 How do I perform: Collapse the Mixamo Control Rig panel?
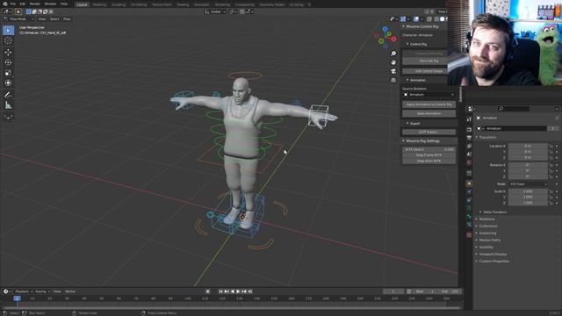click(x=404, y=26)
